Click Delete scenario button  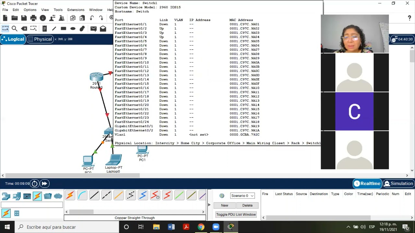click(x=247, y=205)
